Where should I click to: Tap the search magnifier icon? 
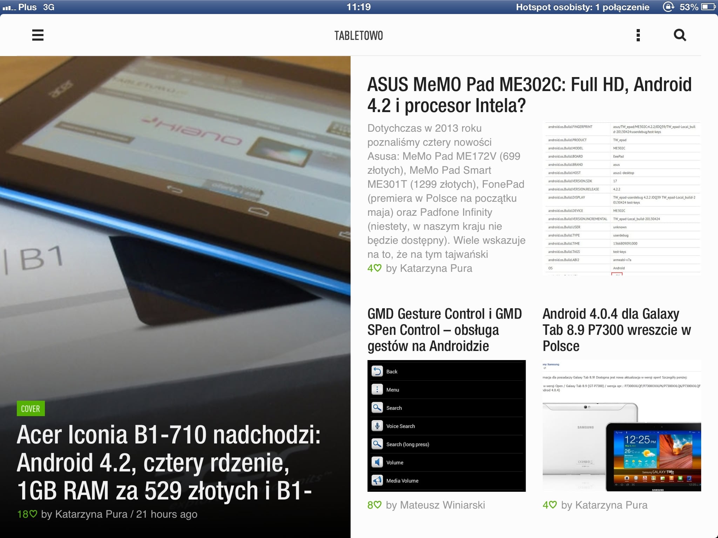coord(680,35)
